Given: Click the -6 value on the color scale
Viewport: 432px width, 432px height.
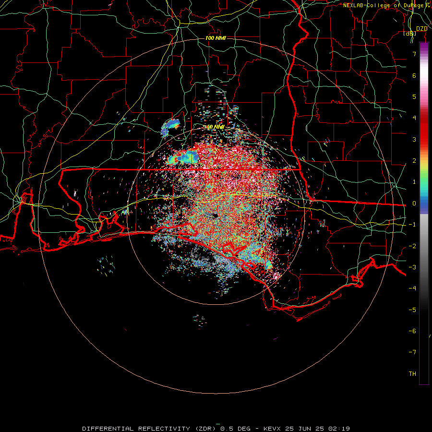Looking at the screenshot, I should [412, 331].
